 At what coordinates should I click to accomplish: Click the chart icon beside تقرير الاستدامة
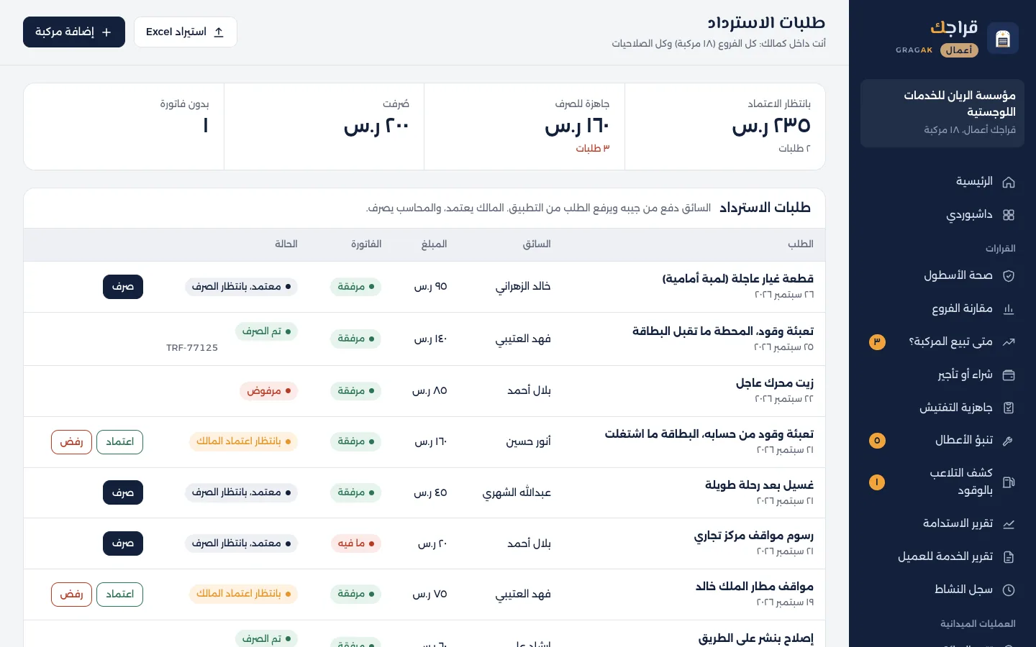1009,524
